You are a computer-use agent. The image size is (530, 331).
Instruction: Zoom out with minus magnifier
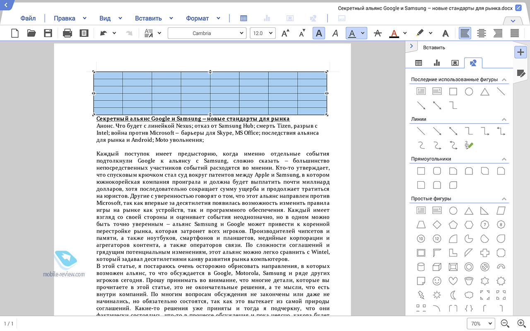(505, 324)
